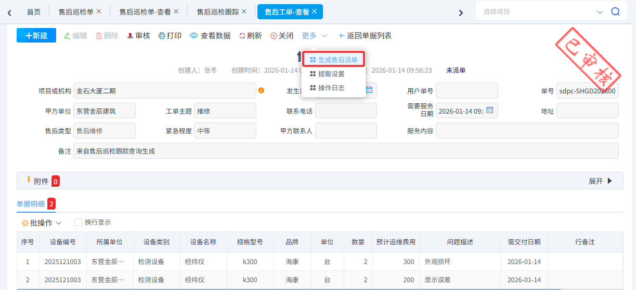The image size is (636, 290).
Task: Select 生成售后派单 menu item
Action: click(x=333, y=60)
